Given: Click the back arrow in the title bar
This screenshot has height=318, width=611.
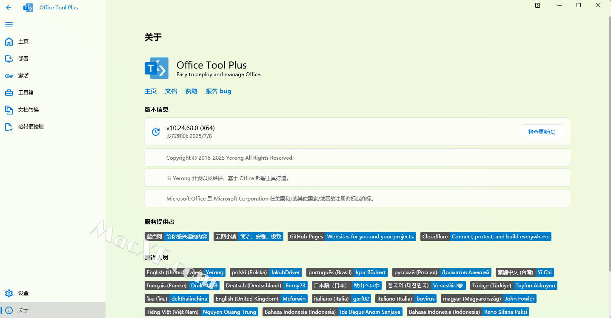Looking at the screenshot, I should pos(9,8).
